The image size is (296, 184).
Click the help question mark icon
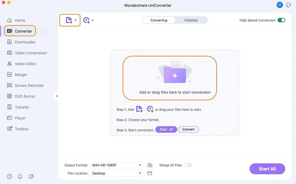[9, 176]
